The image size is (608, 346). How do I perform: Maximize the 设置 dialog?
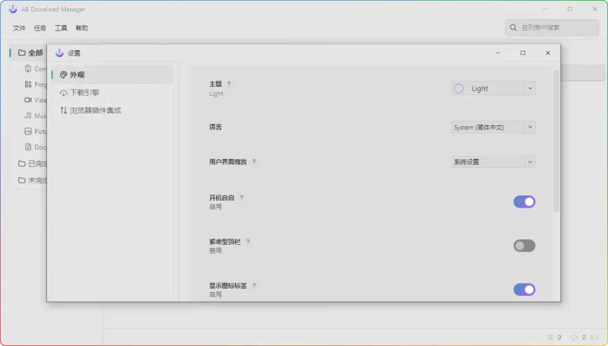tap(523, 52)
